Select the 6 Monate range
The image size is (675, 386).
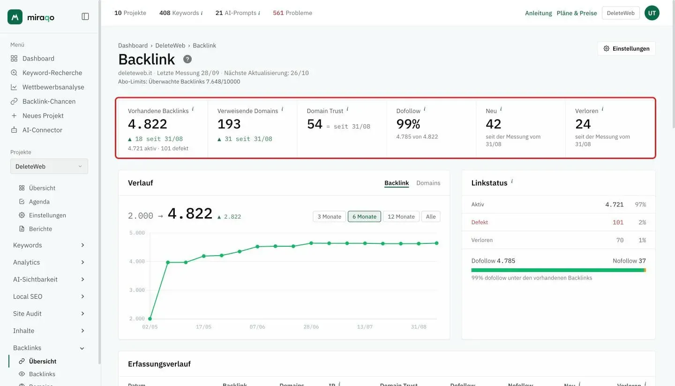point(364,217)
